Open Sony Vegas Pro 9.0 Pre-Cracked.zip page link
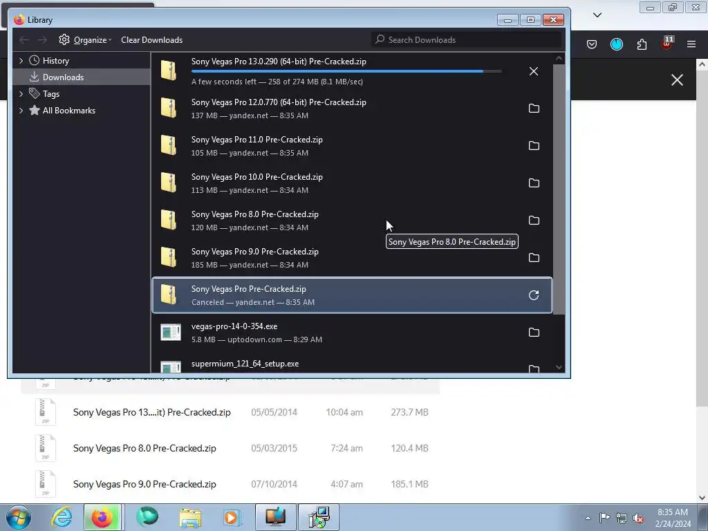 [x=145, y=484]
